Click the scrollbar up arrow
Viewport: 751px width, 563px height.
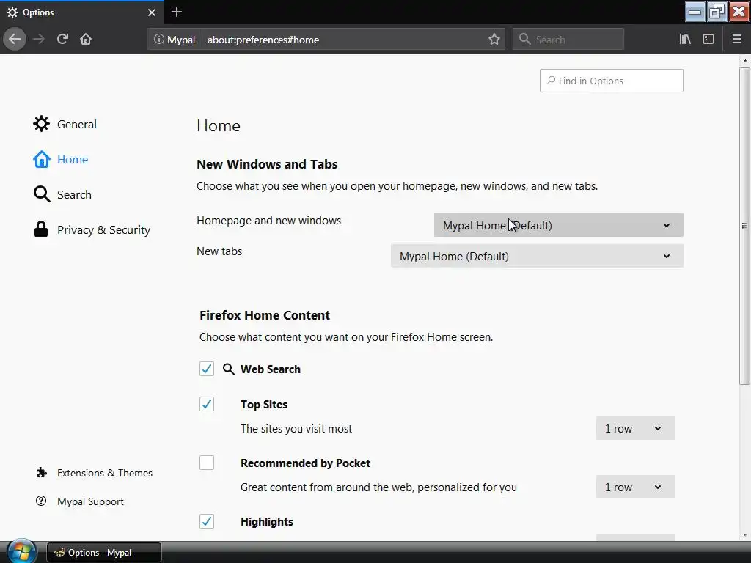[745, 61]
